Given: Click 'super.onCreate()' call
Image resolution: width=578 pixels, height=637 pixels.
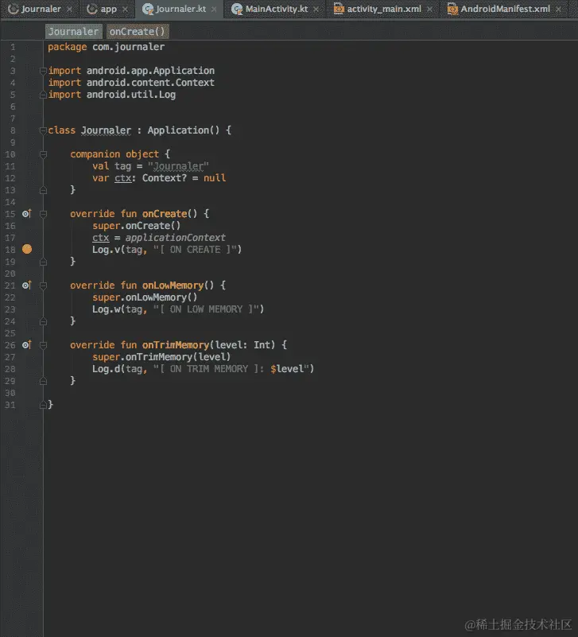Looking at the screenshot, I should click(x=137, y=226).
